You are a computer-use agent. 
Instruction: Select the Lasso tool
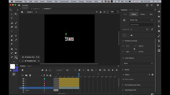12,18
